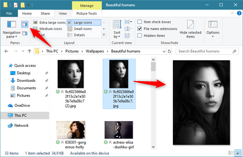Click Pictures in the address path

(72, 51)
